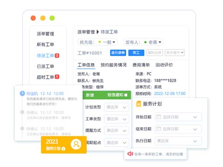Switch to the 费用清单 tab
The image size is (223, 167).
click(x=141, y=65)
